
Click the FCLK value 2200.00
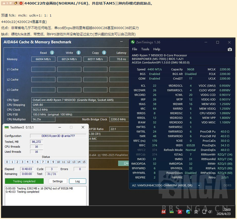point(225,74)
